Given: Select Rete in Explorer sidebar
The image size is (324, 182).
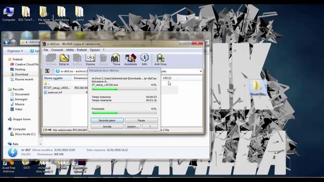Looking at the screenshot, I should point(13,144).
